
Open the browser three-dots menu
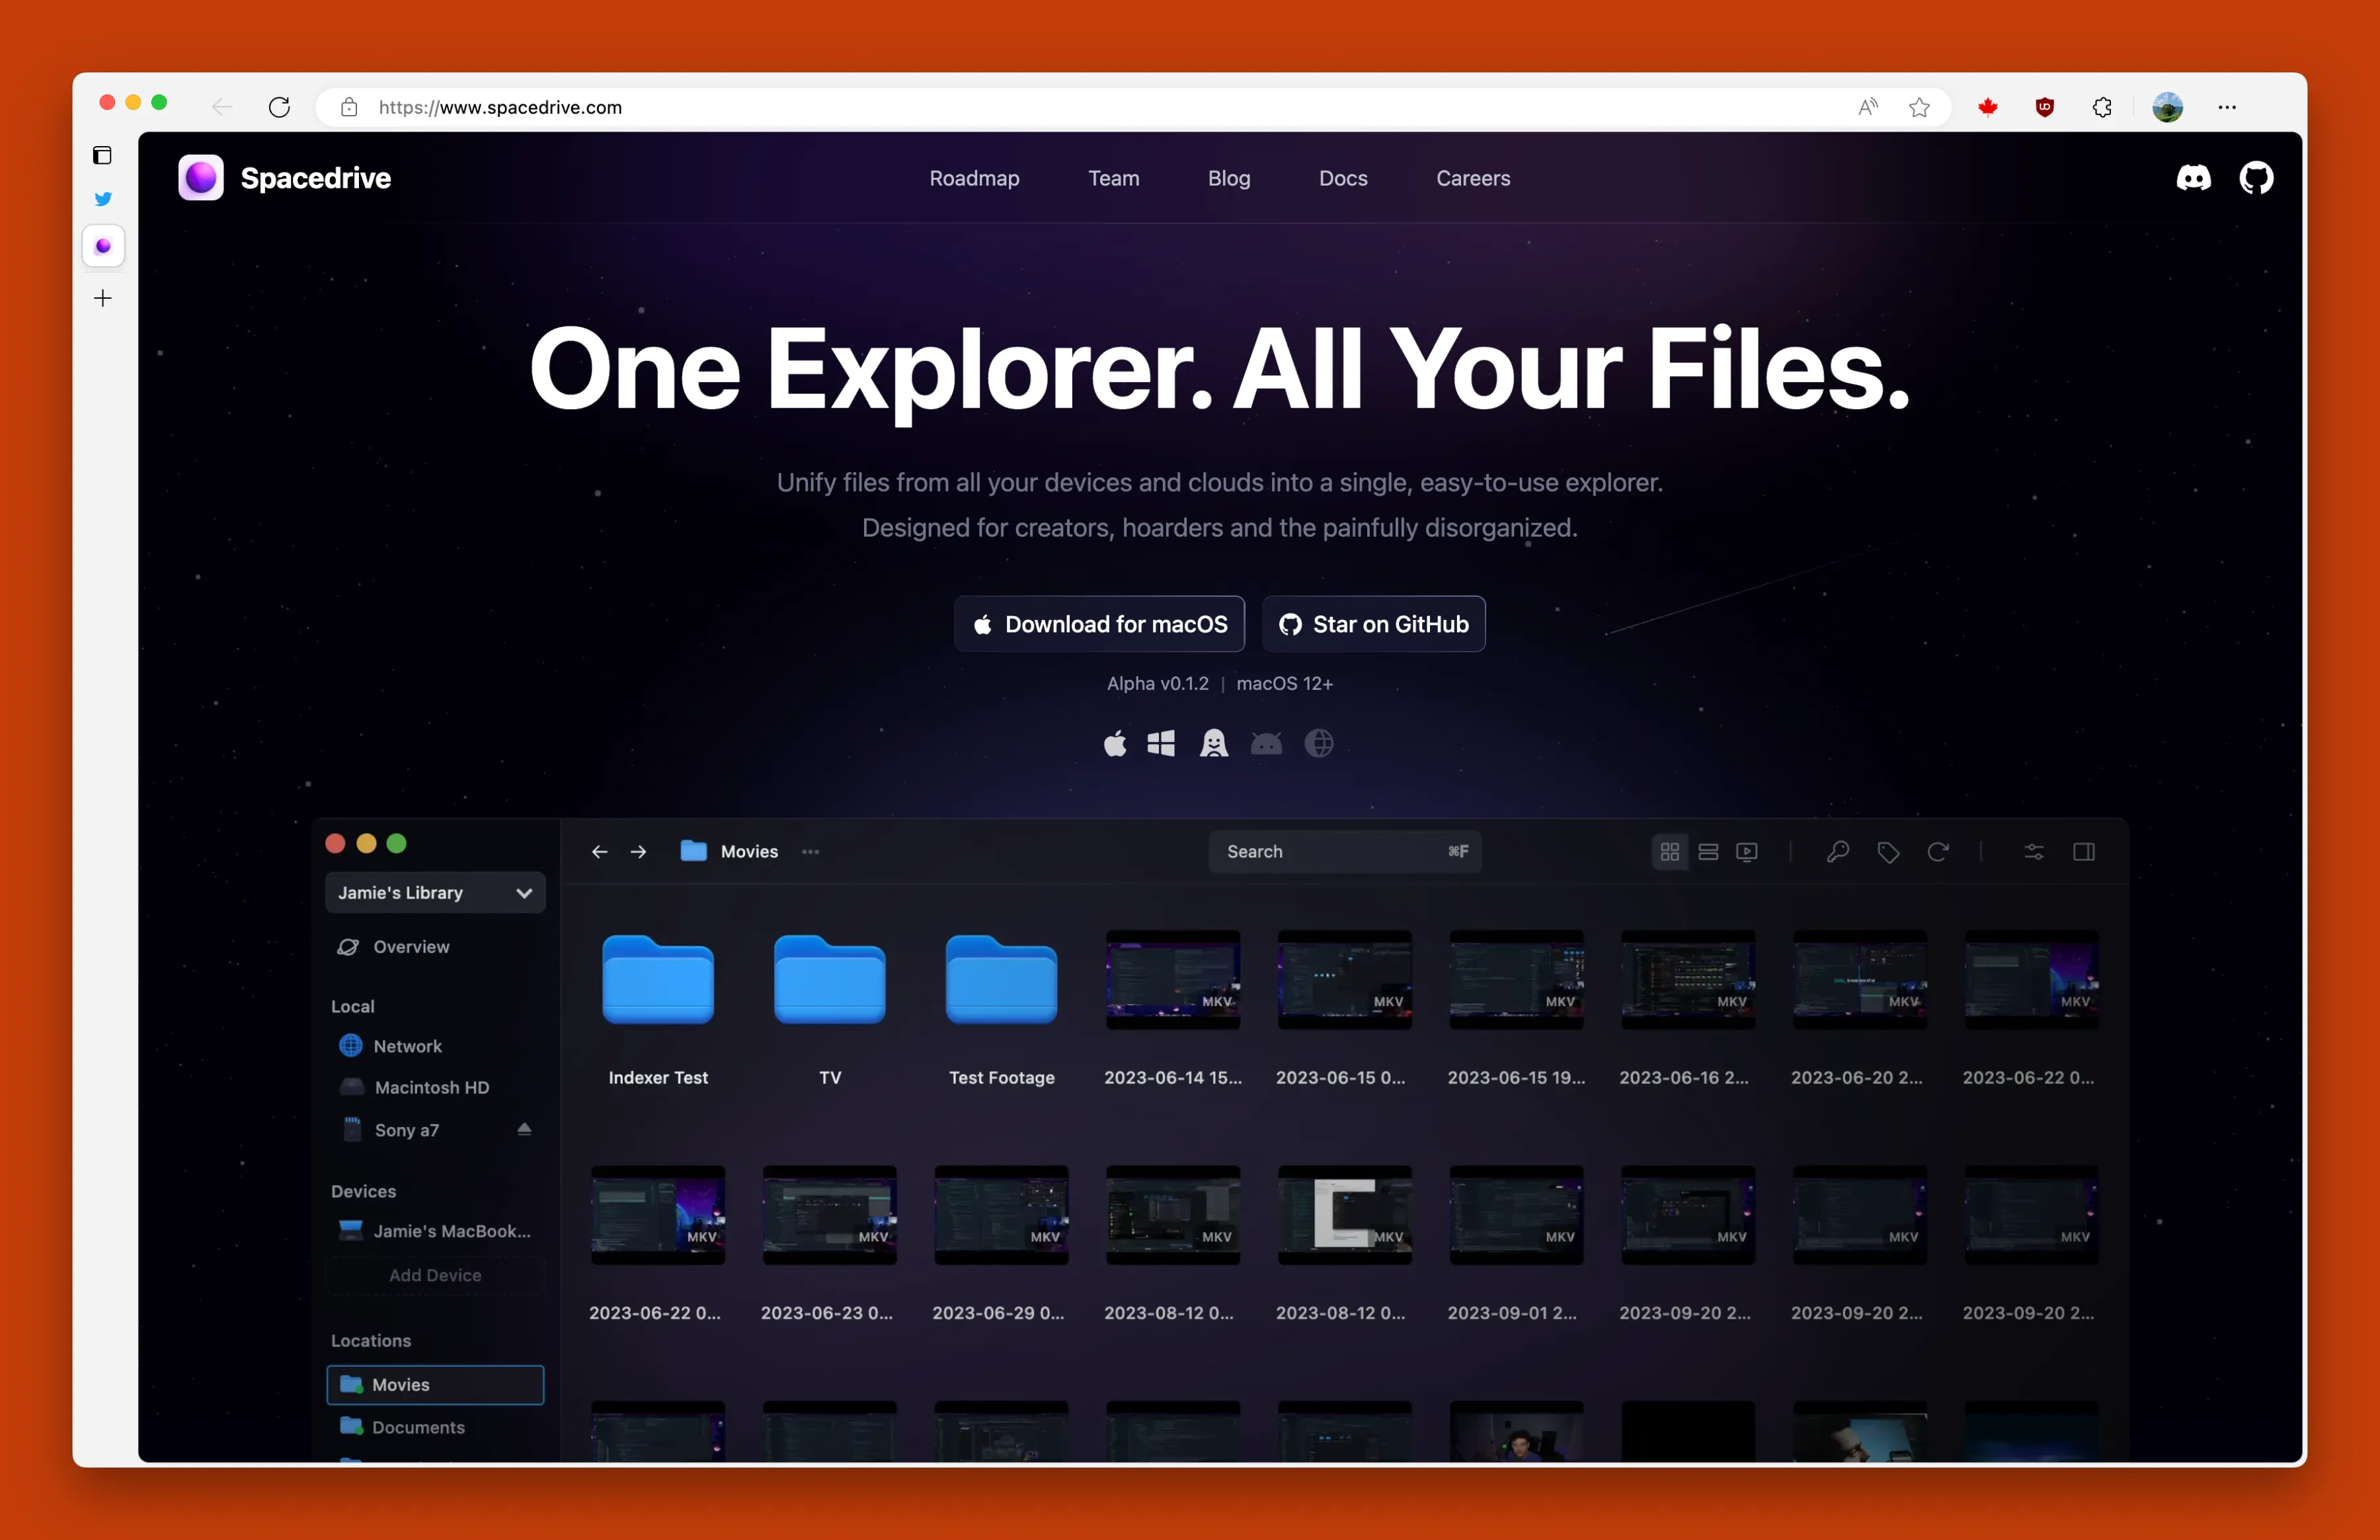tap(2227, 107)
